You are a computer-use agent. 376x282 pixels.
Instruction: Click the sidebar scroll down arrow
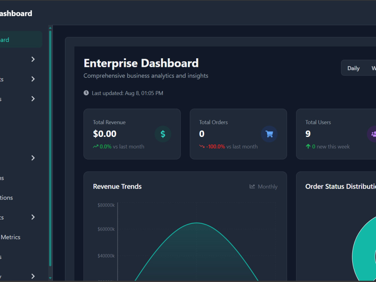50,278
